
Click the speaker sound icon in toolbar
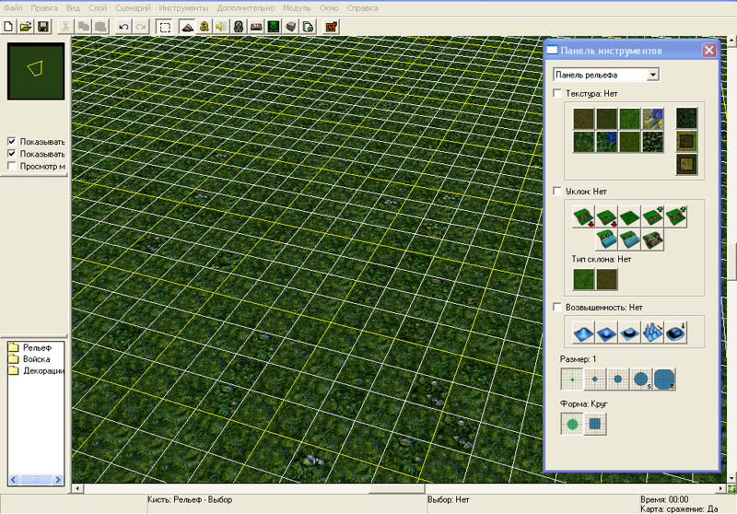coord(221,27)
